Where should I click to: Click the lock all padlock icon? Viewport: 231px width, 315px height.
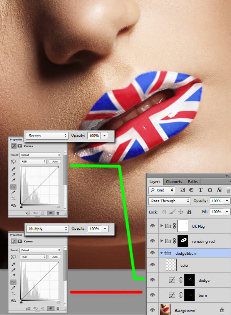point(189,212)
